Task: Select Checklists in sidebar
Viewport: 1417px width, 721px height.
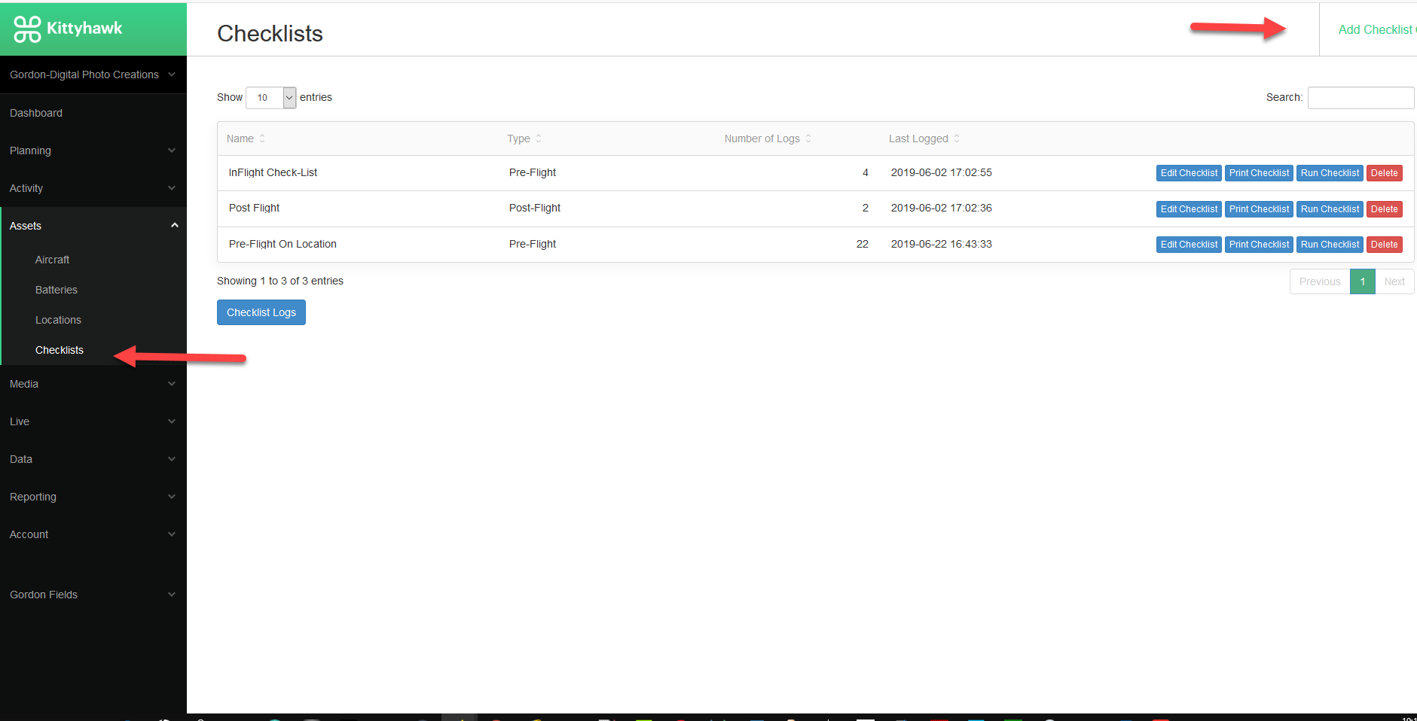Action: pos(60,350)
